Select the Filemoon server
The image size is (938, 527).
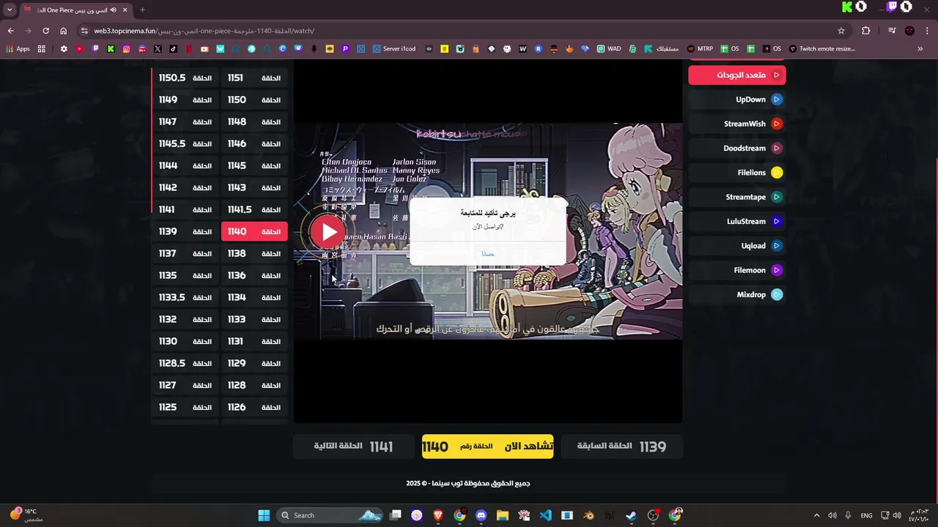click(737, 270)
